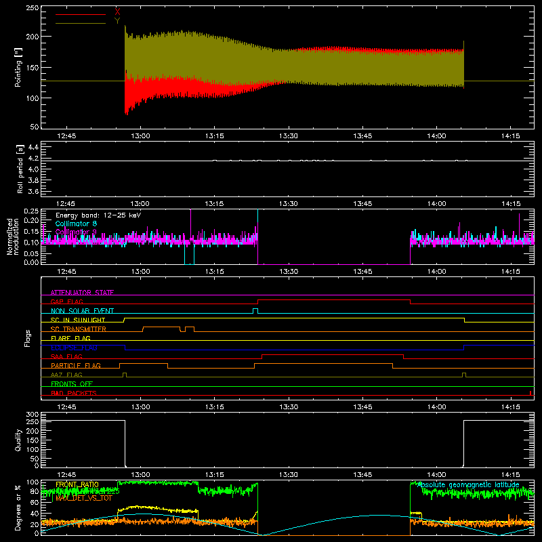Click the '13:45' time tick under Quality plot
Viewport: 542px width, 542px height.
click(362, 475)
